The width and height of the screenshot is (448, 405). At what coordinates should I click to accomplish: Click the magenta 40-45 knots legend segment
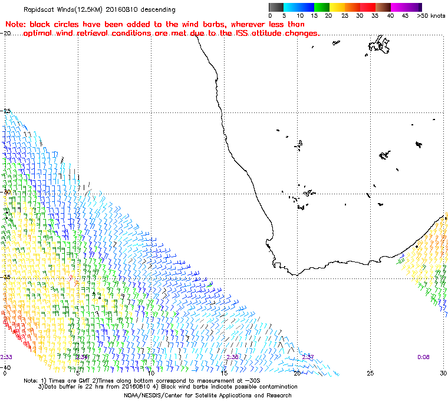click(x=398, y=7)
